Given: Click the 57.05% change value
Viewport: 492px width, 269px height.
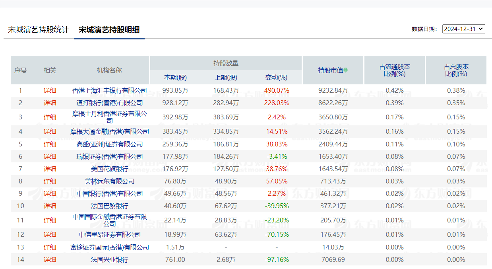Looking at the screenshot, I should (277, 181).
